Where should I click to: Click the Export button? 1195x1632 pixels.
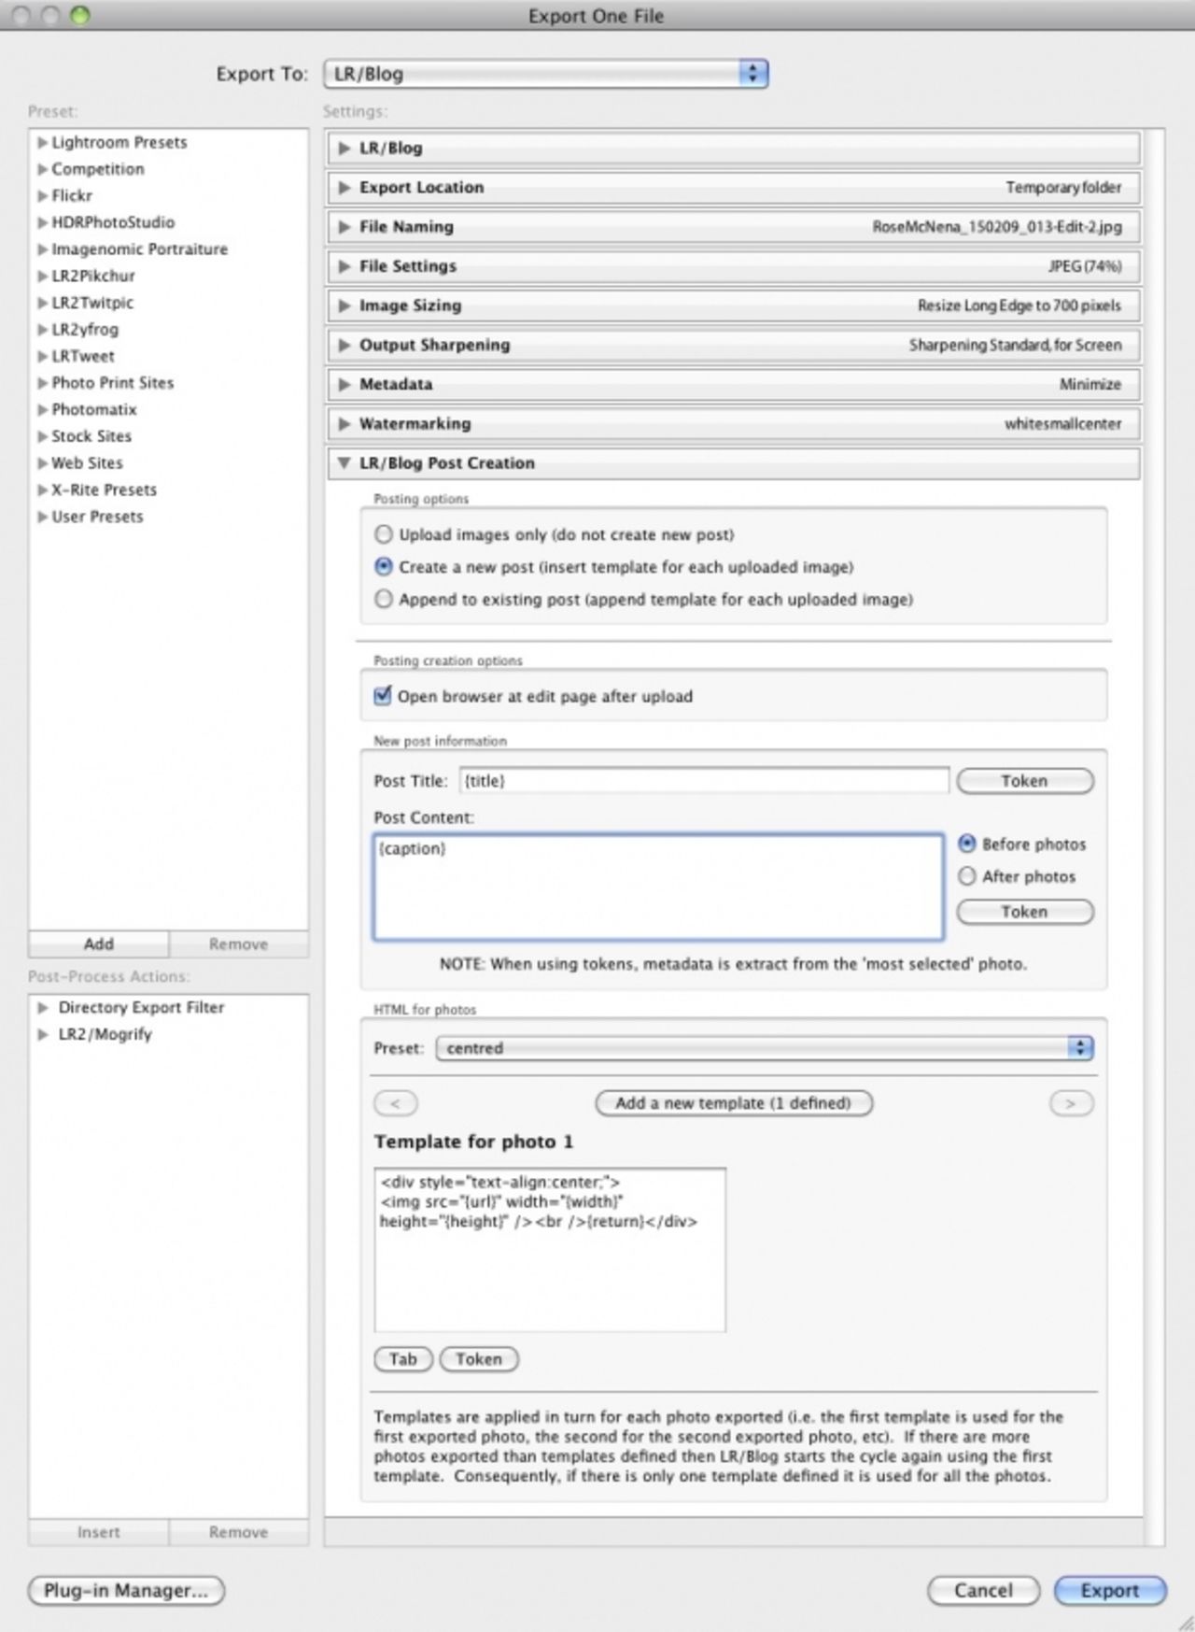1109,1590
